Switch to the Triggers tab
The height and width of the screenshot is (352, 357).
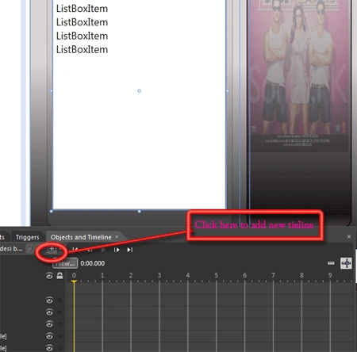27,237
